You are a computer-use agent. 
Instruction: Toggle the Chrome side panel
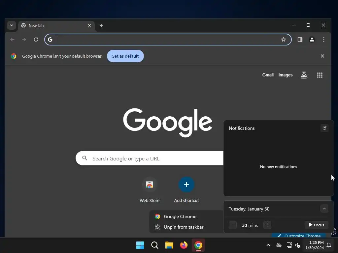(300, 40)
